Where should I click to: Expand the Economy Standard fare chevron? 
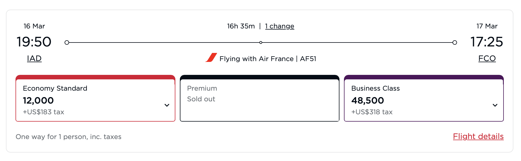pyautogui.click(x=167, y=105)
